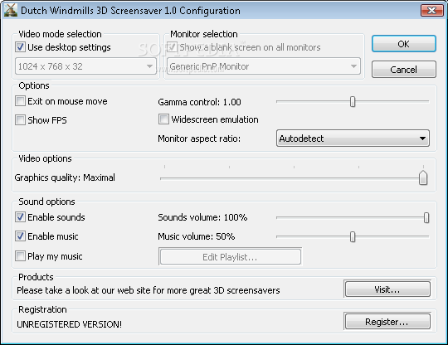Viewport: 448px width, 345px height.
Task: Disable the Enable sounds checkbox
Action: pos(20,217)
